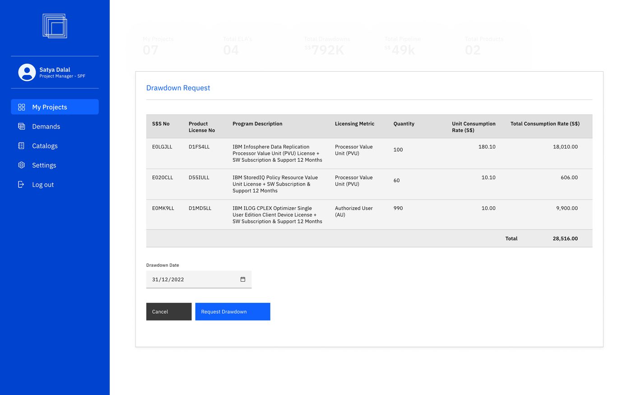Click the total 9,900.00
This screenshot has width=632, height=395.
click(x=567, y=208)
